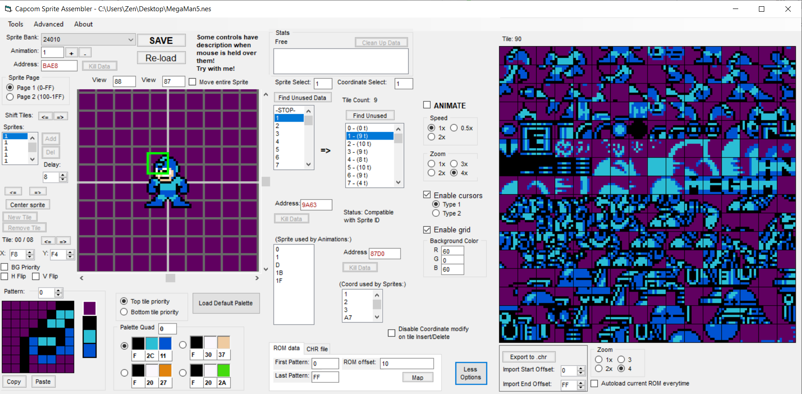Switch to the CHR file tab

317,349
